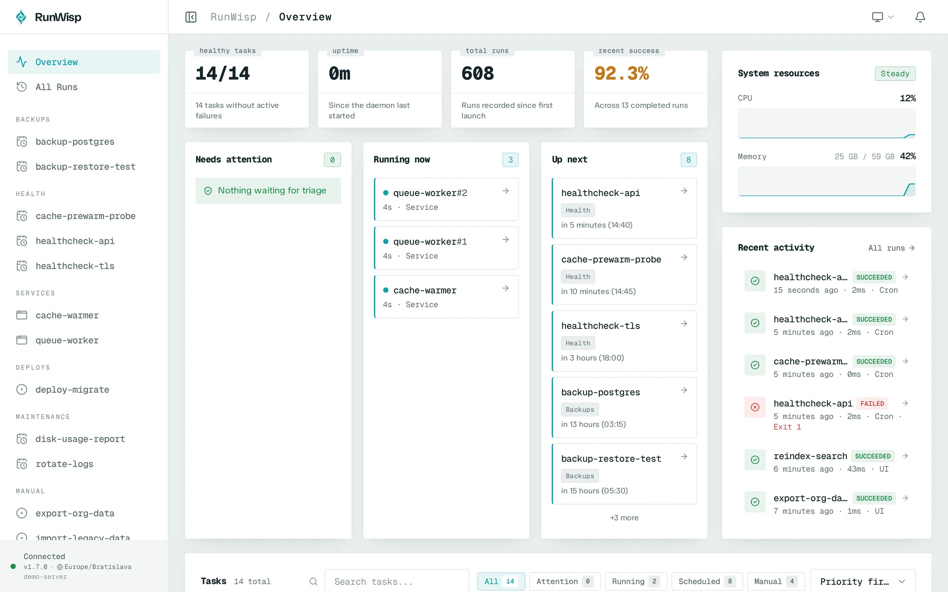Open healthcheck-tls in the sidebar

pyautogui.click(x=84, y=266)
